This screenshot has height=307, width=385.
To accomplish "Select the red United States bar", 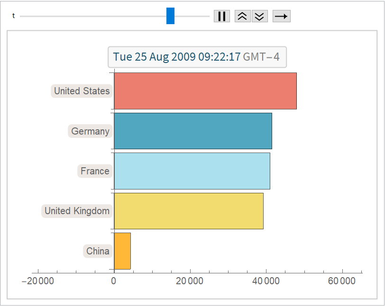I will pyautogui.click(x=205, y=91).
